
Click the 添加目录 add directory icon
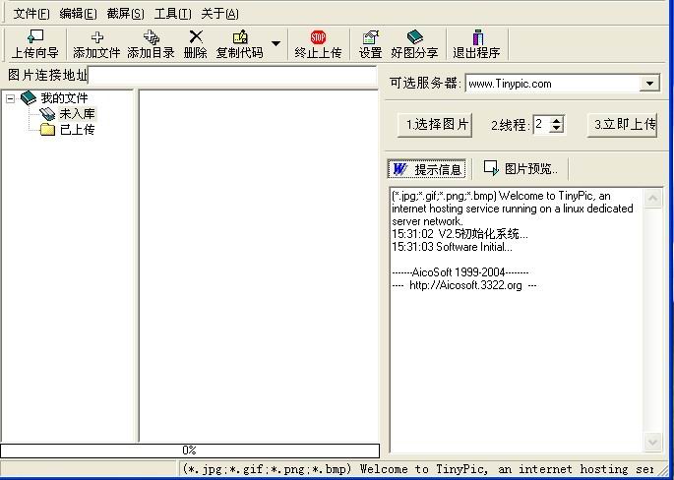151,44
